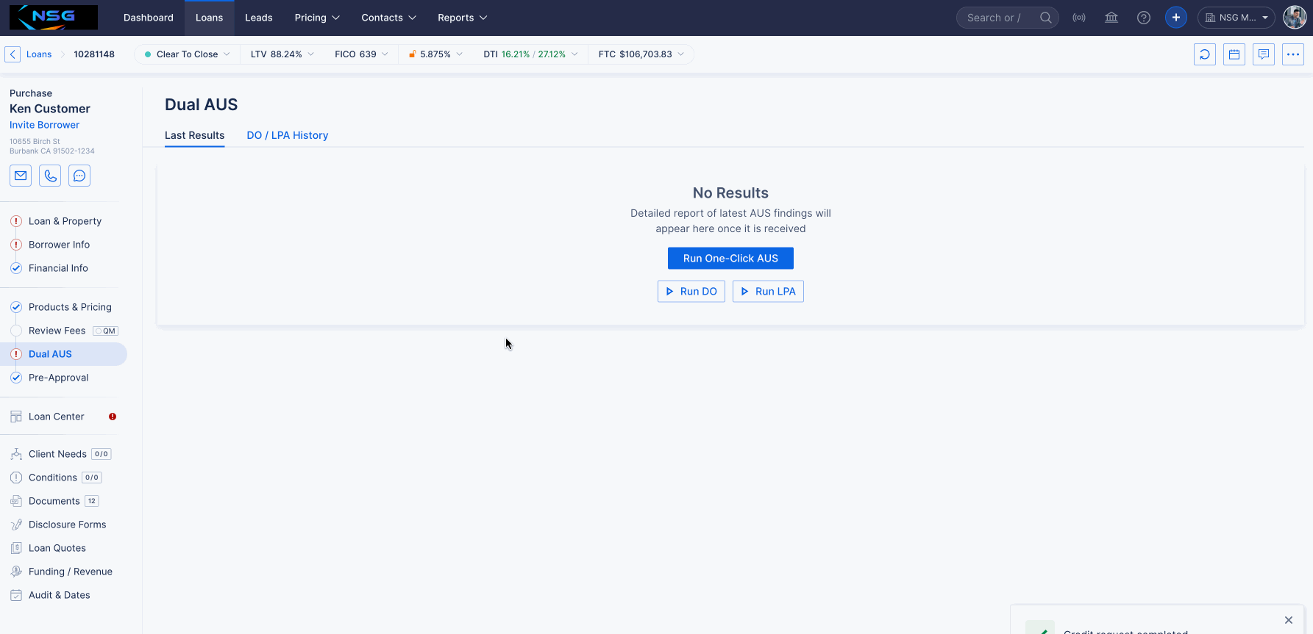1313x634 pixels.
Task: Select the Loans menu item
Action: click(209, 18)
